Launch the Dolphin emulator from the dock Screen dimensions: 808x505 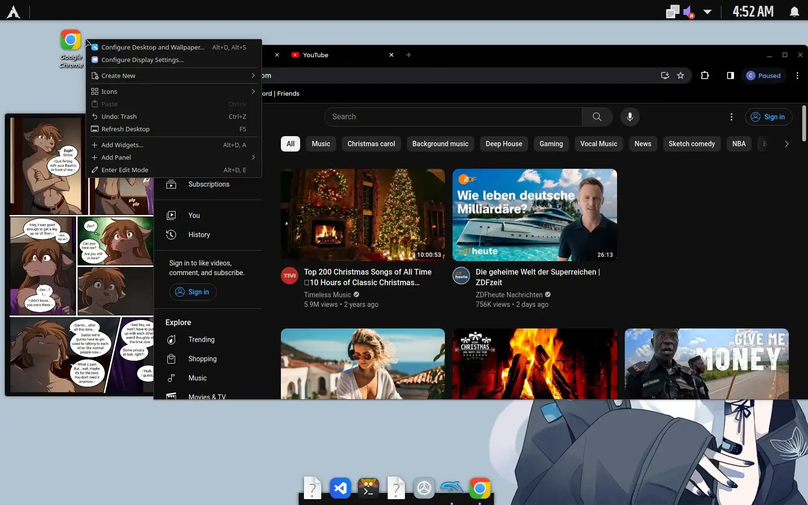(x=452, y=489)
